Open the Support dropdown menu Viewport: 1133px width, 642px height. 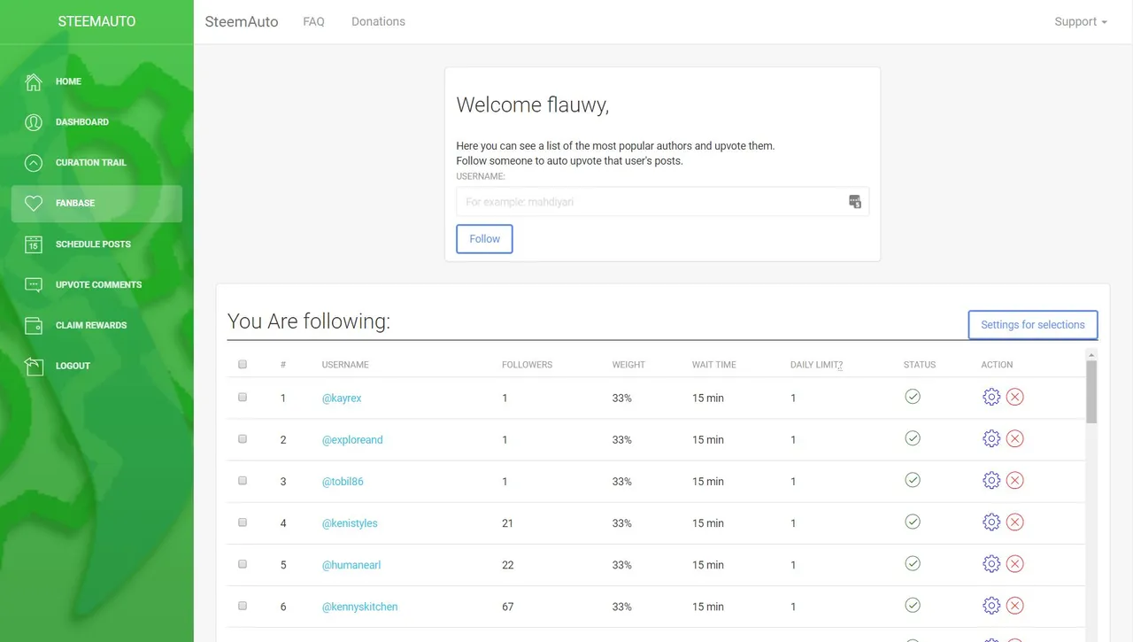(1081, 21)
